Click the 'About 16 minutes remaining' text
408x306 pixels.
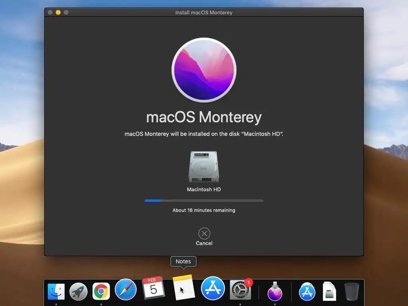click(204, 210)
